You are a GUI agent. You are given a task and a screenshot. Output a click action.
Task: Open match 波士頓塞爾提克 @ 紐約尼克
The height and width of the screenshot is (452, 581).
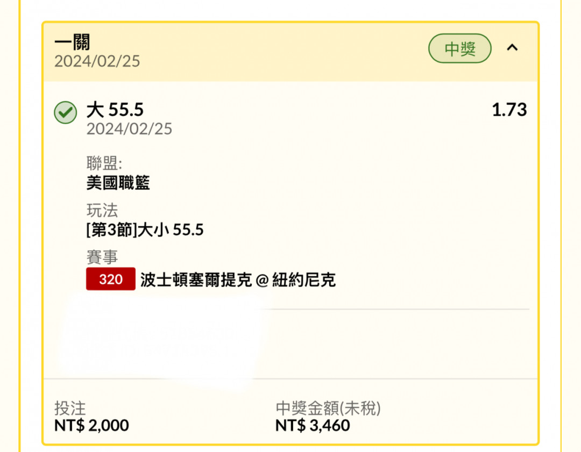(238, 280)
